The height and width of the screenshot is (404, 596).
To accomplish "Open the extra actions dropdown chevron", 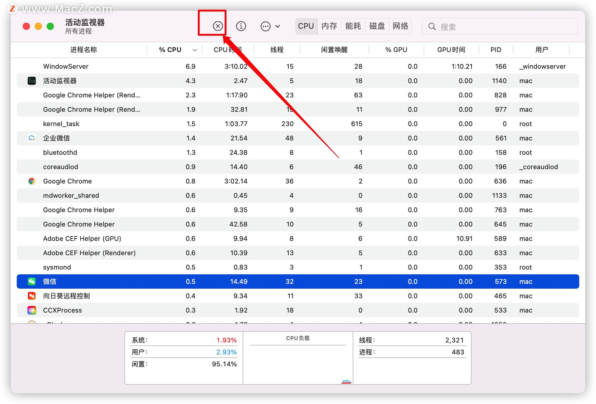I will click(x=278, y=26).
